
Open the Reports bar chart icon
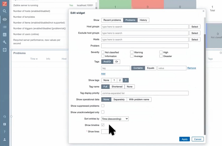point(4,35)
